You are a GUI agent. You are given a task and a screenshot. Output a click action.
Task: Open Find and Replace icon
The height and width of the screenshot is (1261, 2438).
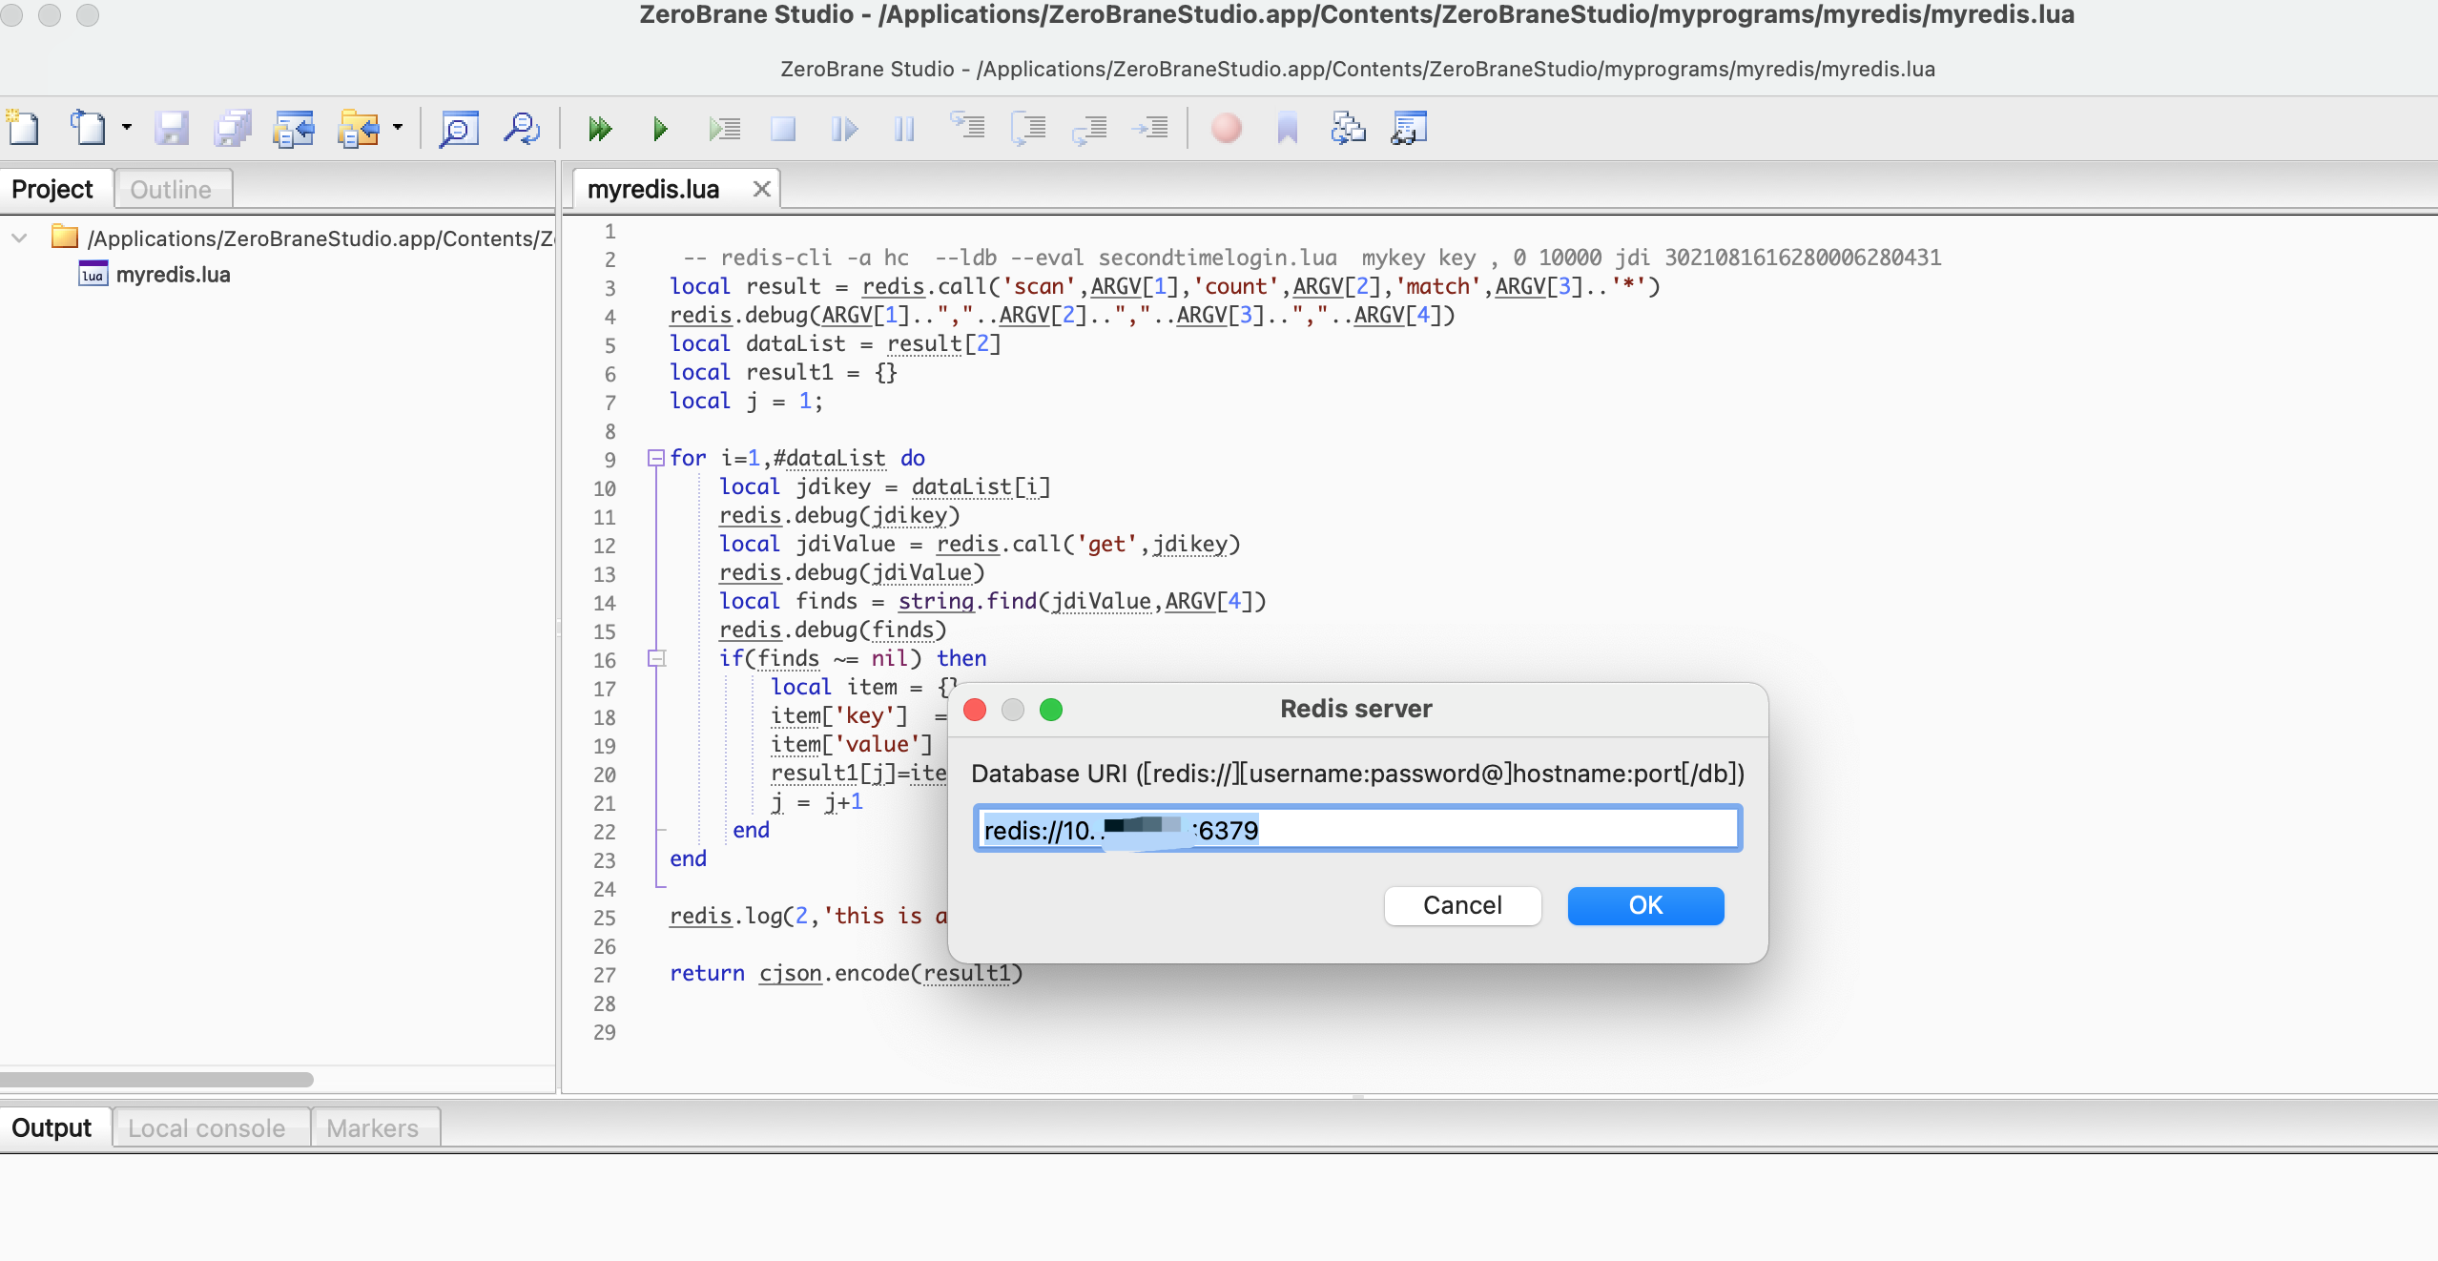[522, 128]
